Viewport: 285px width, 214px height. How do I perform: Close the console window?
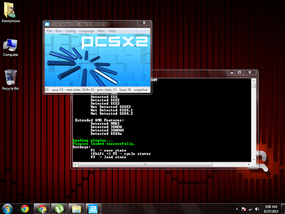[x=250, y=72]
